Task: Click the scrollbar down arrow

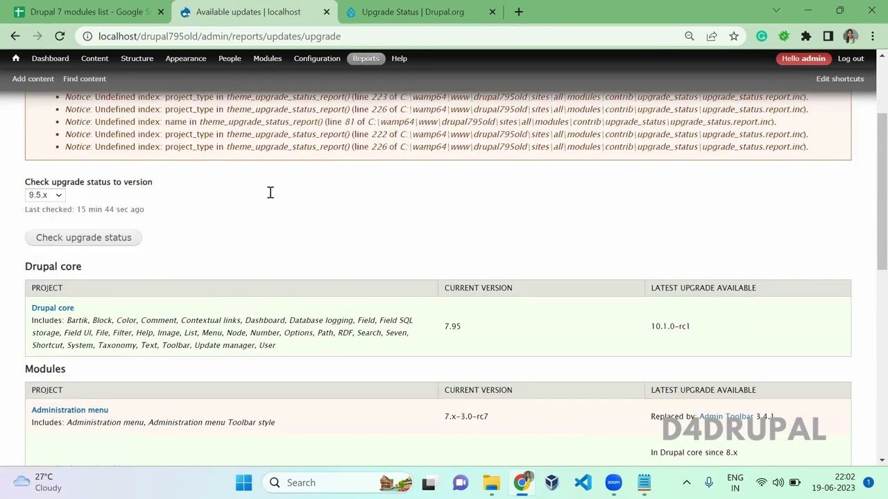Action: pyautogui.click(x=882, y=459)
